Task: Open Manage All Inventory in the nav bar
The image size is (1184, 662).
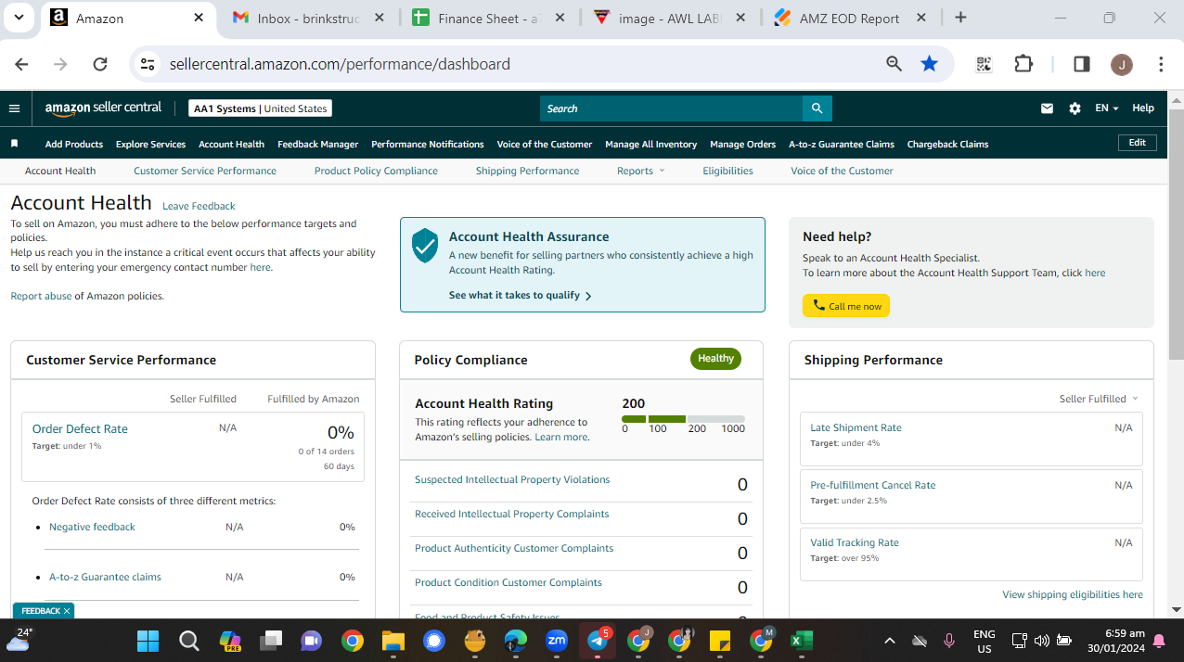Action: 650,144
